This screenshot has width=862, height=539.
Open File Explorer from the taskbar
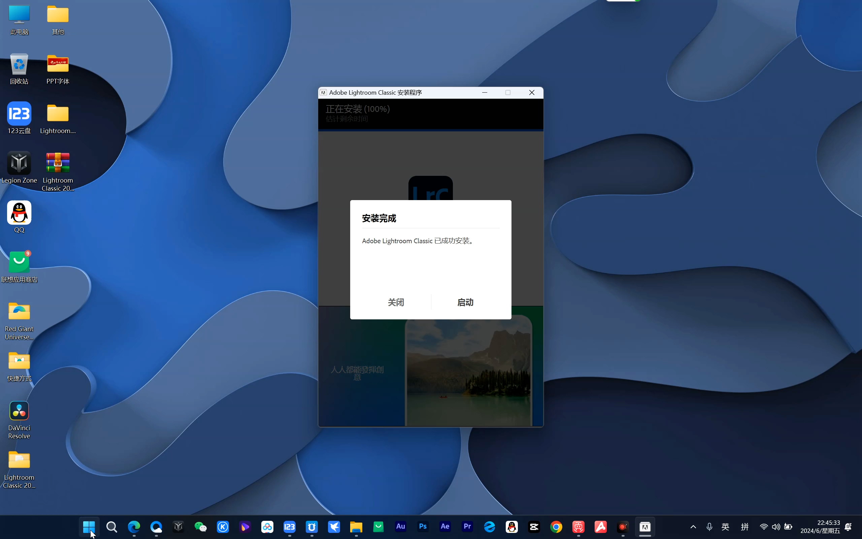pyautogui.click(x=356, y=527)
